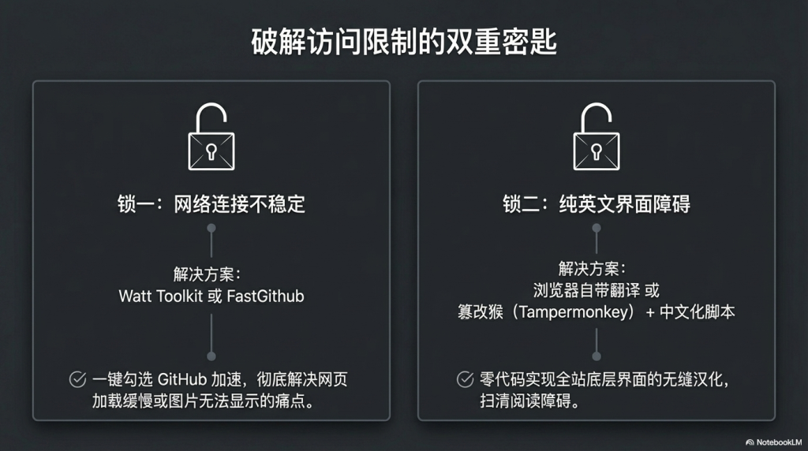Select the heading 锁二：纯英文界面障碍
Viewport: 808px width, 451px height.
click(597, 204)
